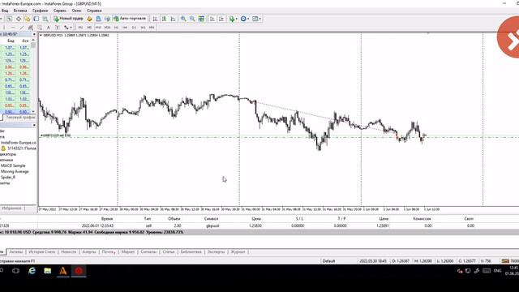Select Тиковый график tab in Market Watch
This screenshot has height=292, width=519.
tap(19, 118)
